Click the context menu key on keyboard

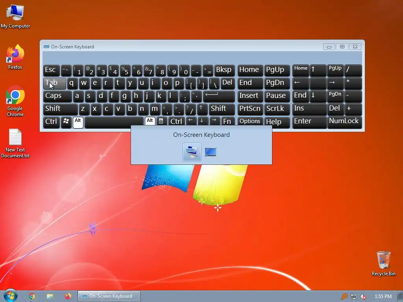pyautogui.click(x=161, y=122)
